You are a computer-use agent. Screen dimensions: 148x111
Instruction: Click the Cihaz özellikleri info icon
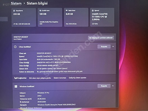[x=15, y=47]
